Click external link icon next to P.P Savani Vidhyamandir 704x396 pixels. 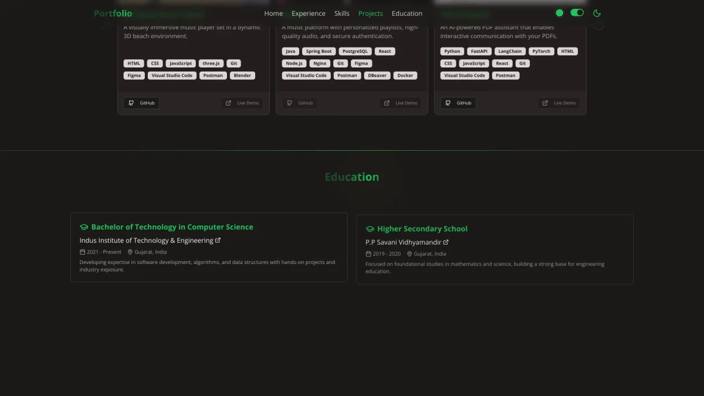[446, 242]
